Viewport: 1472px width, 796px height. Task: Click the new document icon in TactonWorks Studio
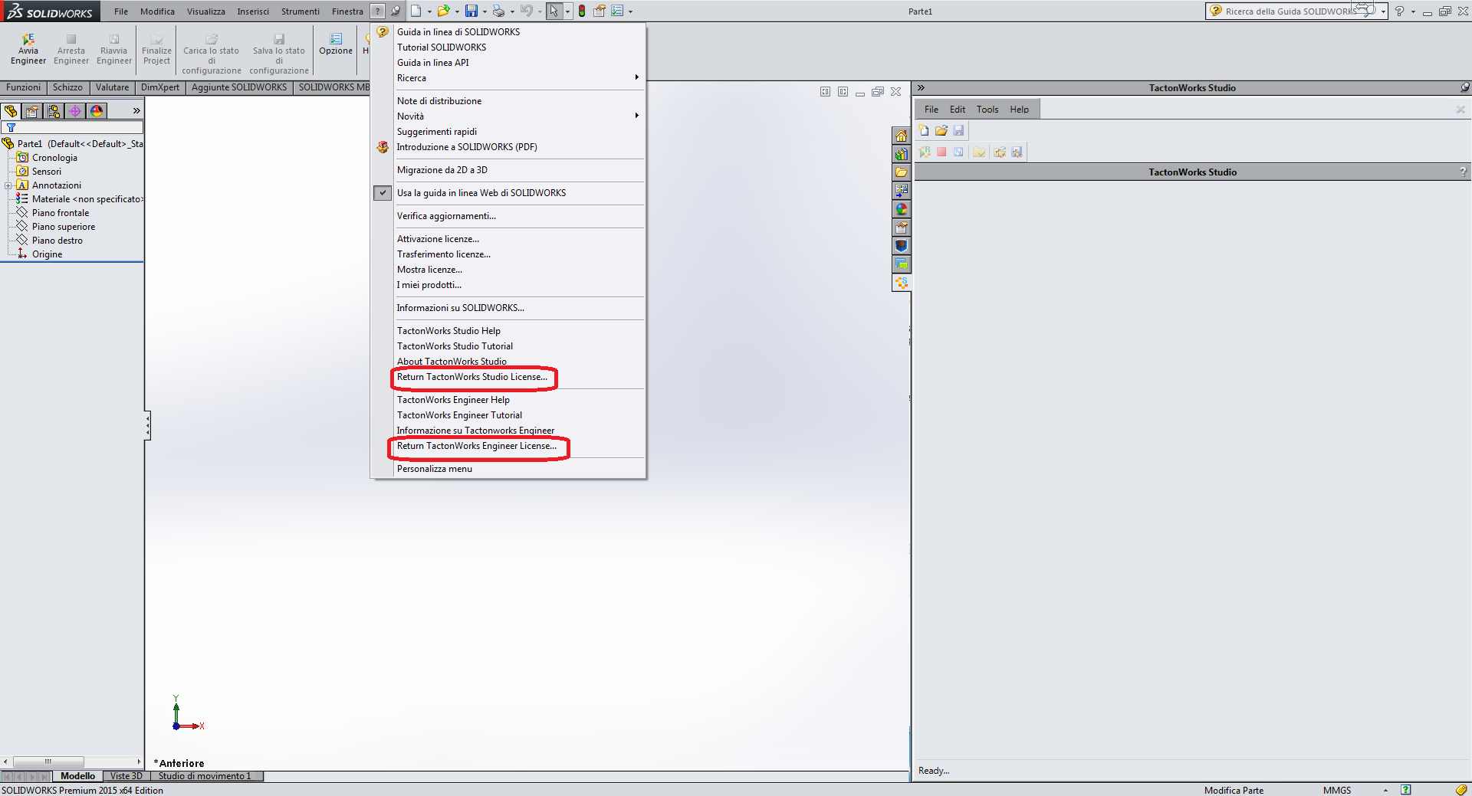click(924, 131)
